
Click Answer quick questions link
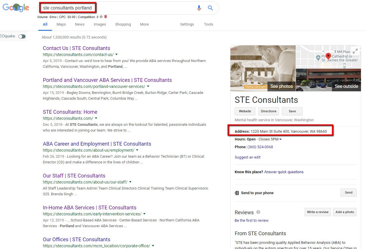point(284,172)
